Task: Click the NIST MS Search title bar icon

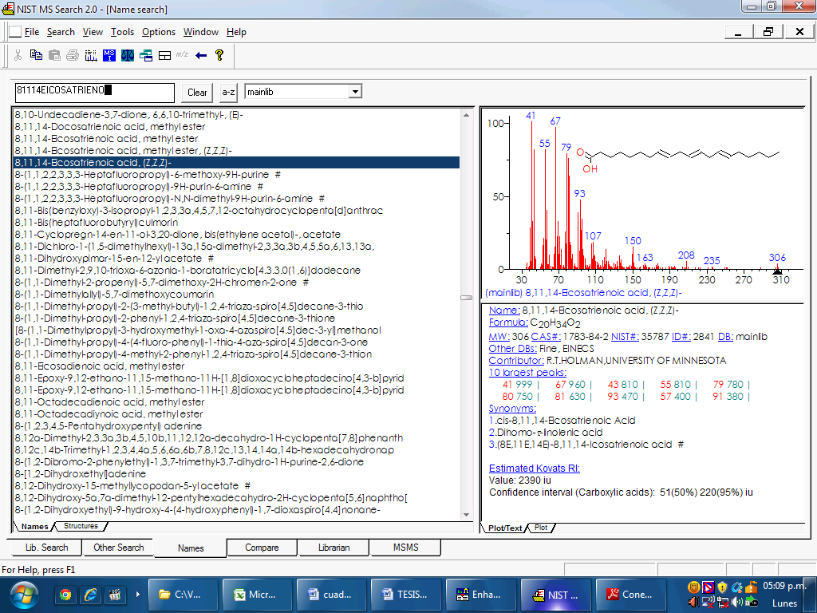Action: click(8, 9)
